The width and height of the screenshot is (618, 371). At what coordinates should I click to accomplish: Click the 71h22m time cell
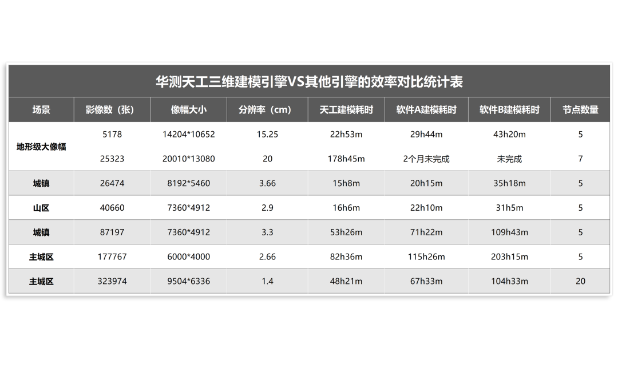[x=426, y=232]
